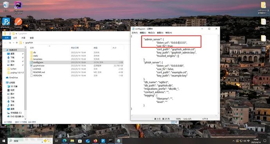Viewport: 270px width, 144px height.
Task: Open Notepad's 编辑(E) menu
Action: coord(143,33)
